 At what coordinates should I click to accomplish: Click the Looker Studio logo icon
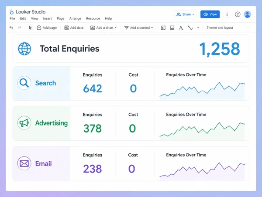[x=11, y=12]
